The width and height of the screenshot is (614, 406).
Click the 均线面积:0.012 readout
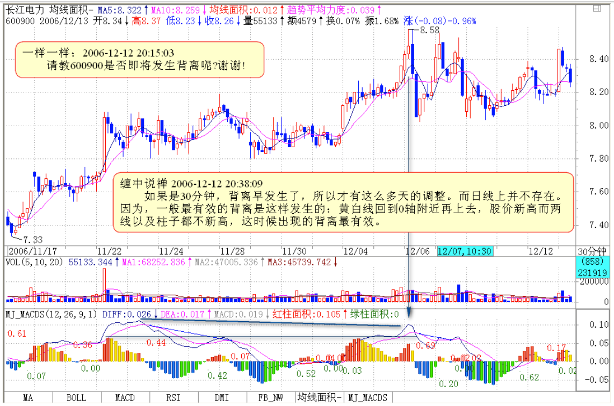[243, 10]
